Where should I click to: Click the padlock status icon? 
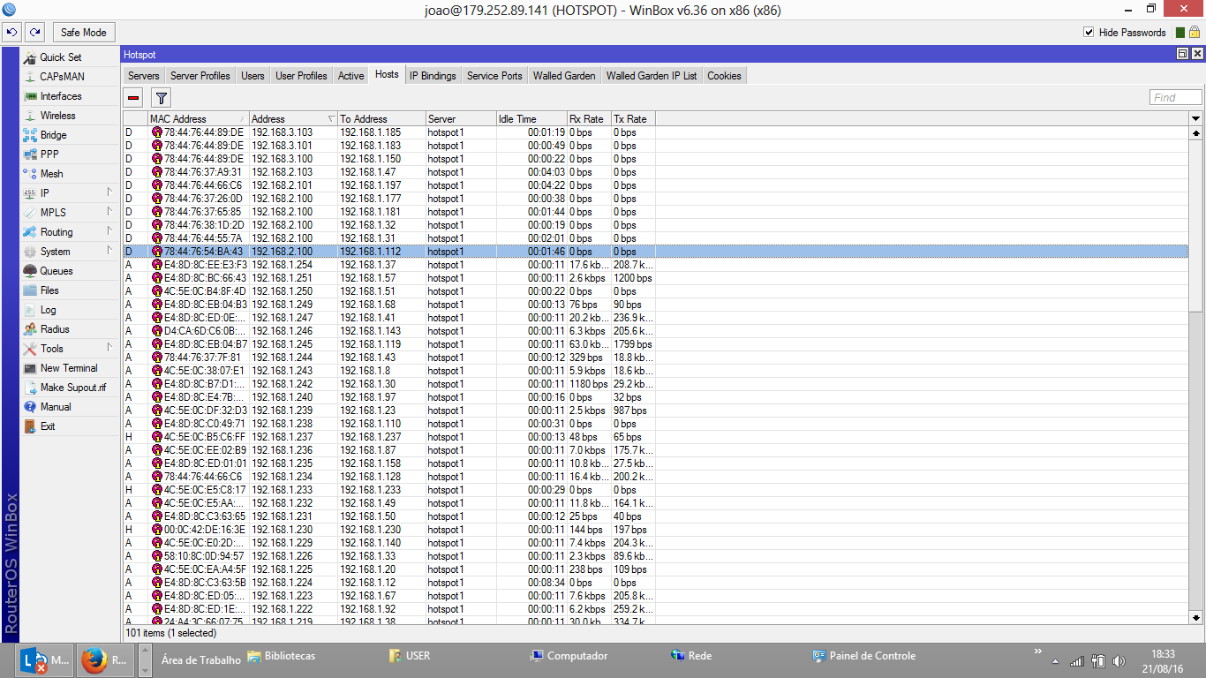click(1195, 33)
